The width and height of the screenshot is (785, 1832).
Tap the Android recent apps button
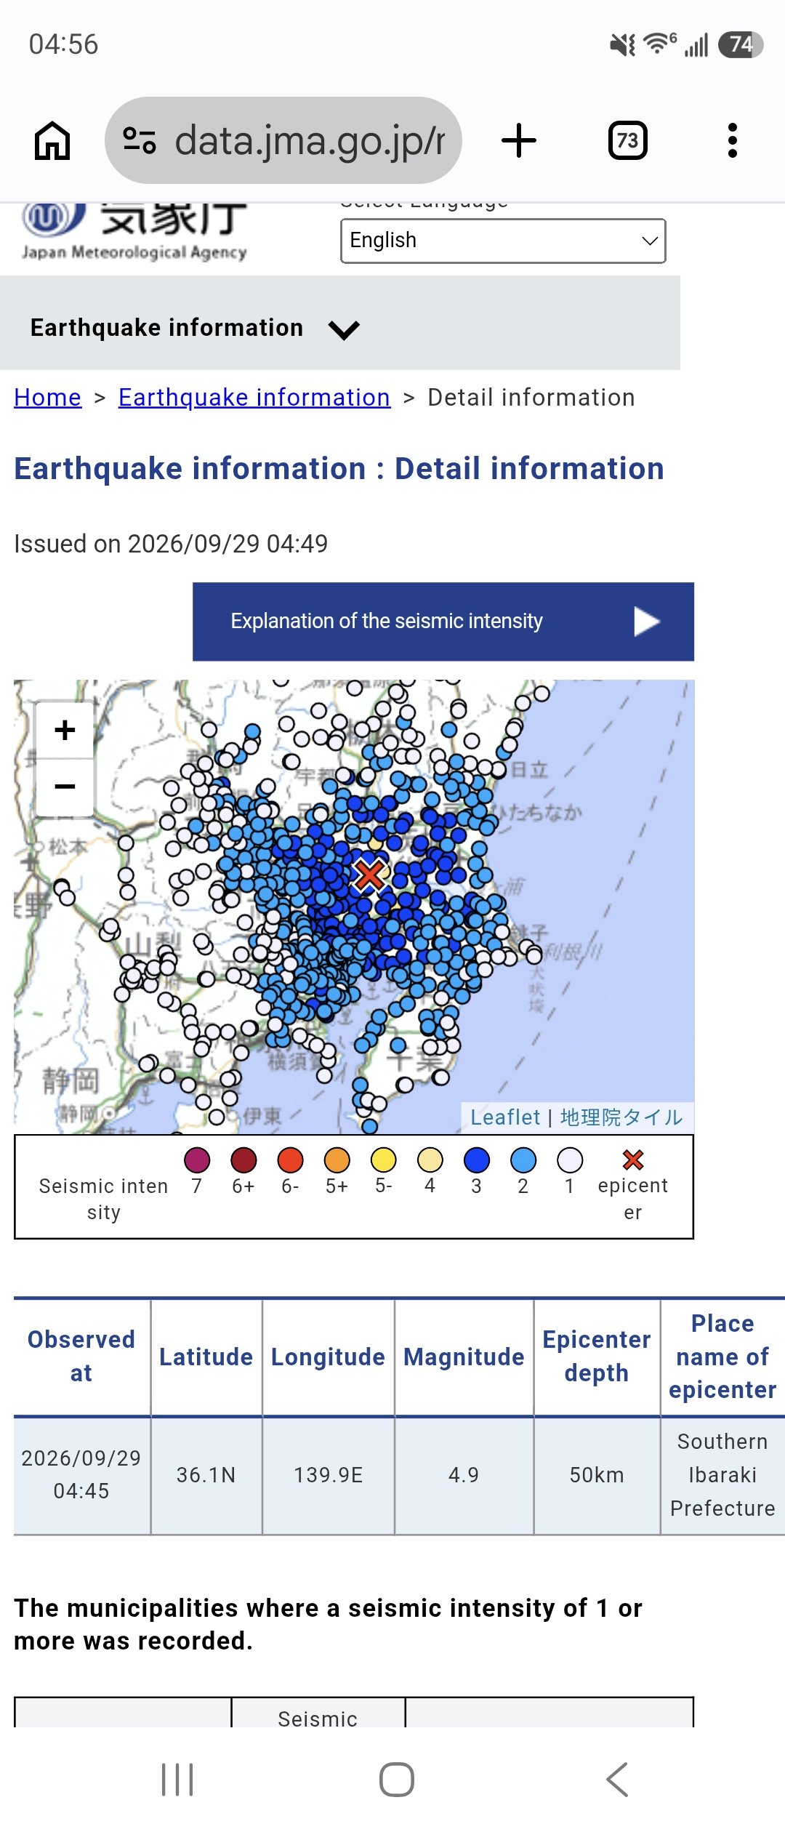coord(177,1780)
